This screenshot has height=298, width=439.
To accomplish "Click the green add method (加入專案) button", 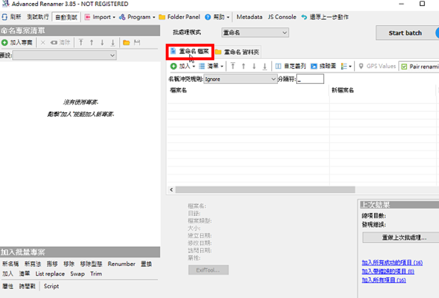I will click(x=17, y=43).
